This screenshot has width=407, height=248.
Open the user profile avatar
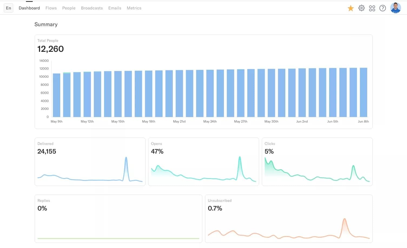point(395,8)
